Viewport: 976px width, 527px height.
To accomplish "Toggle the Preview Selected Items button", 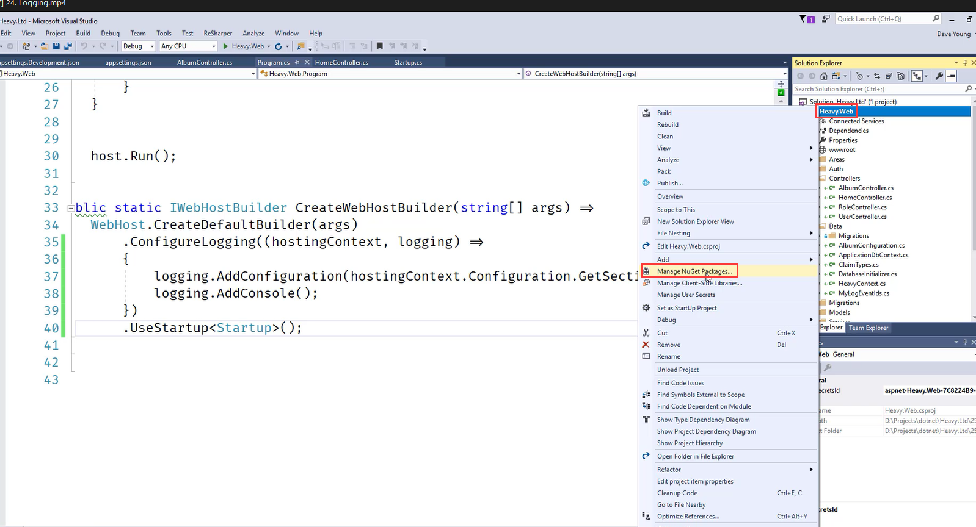I will 951,76.
